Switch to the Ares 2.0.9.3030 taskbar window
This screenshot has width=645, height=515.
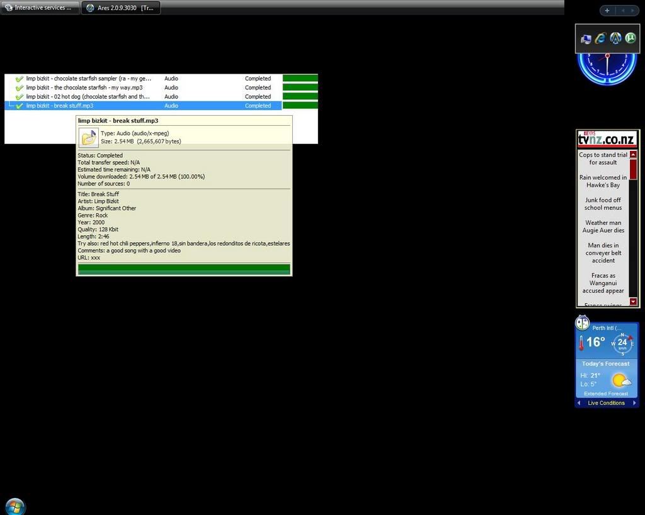pyautogui.click(x=121, y=8)
